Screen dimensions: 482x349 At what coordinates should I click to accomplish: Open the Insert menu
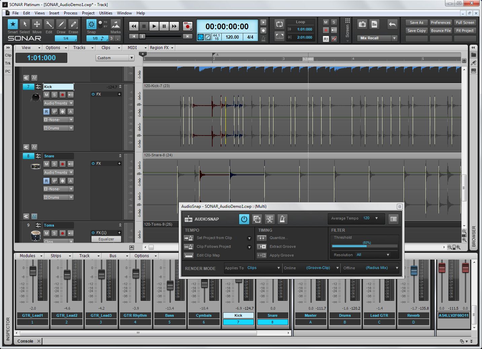(54, 13)
